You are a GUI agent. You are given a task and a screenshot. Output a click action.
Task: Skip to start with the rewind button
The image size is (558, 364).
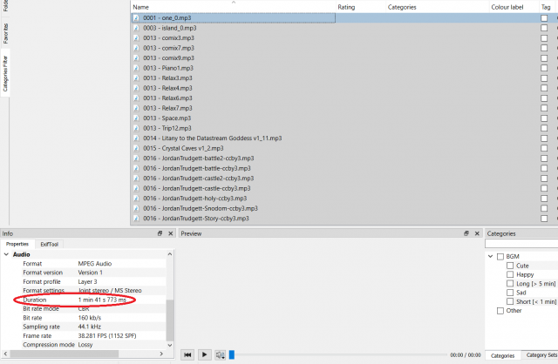(188, 354)
